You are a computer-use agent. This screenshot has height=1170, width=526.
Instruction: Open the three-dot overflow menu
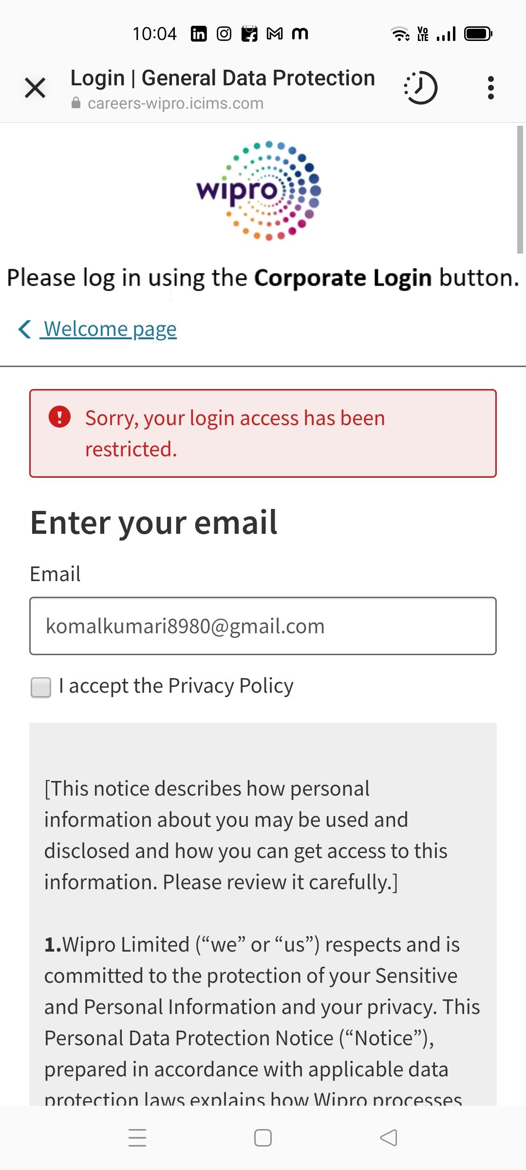pos(491,88)
